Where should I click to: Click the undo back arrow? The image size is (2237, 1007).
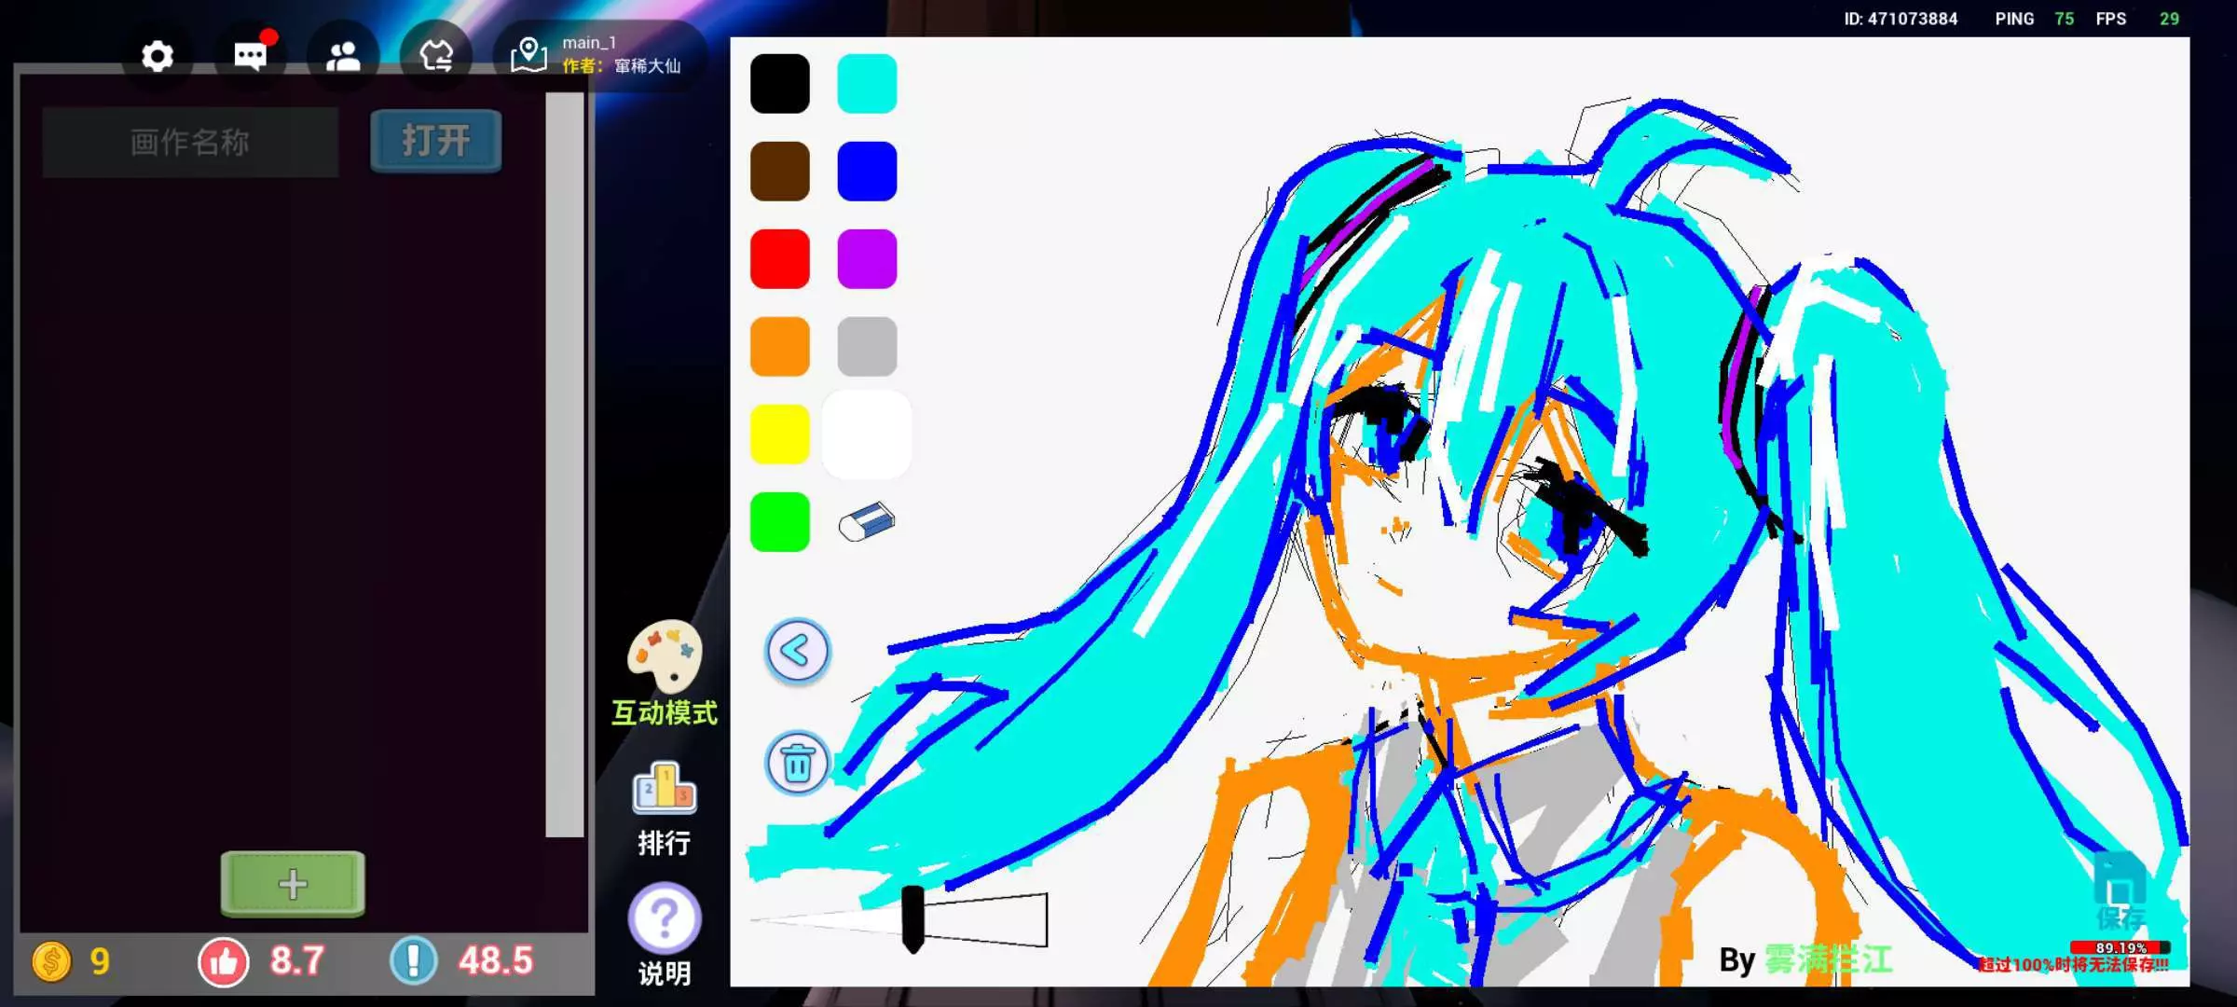tap(797, 651)
